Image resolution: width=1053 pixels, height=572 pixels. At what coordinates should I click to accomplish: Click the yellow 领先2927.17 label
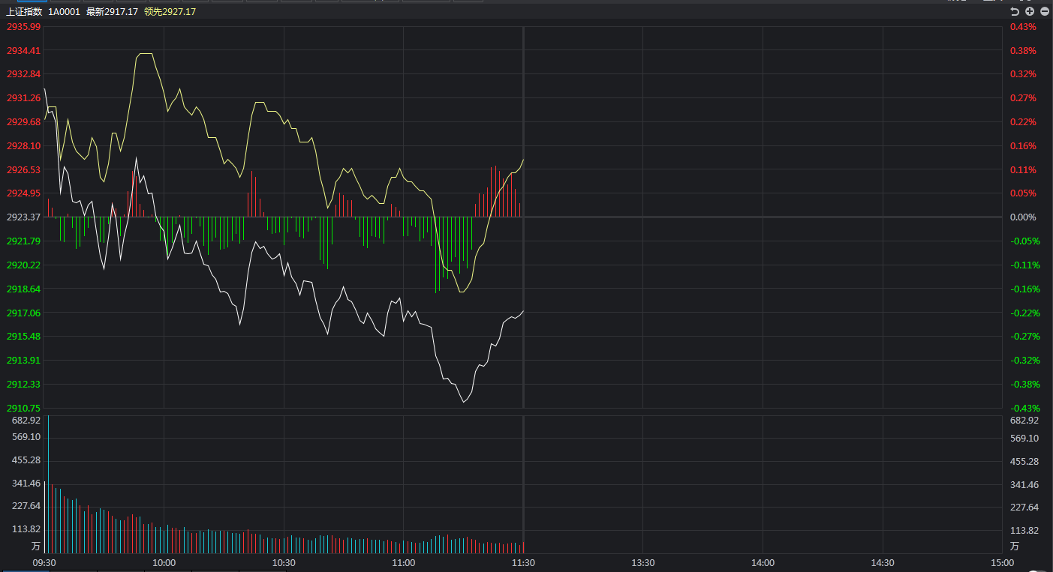[170, 11]
